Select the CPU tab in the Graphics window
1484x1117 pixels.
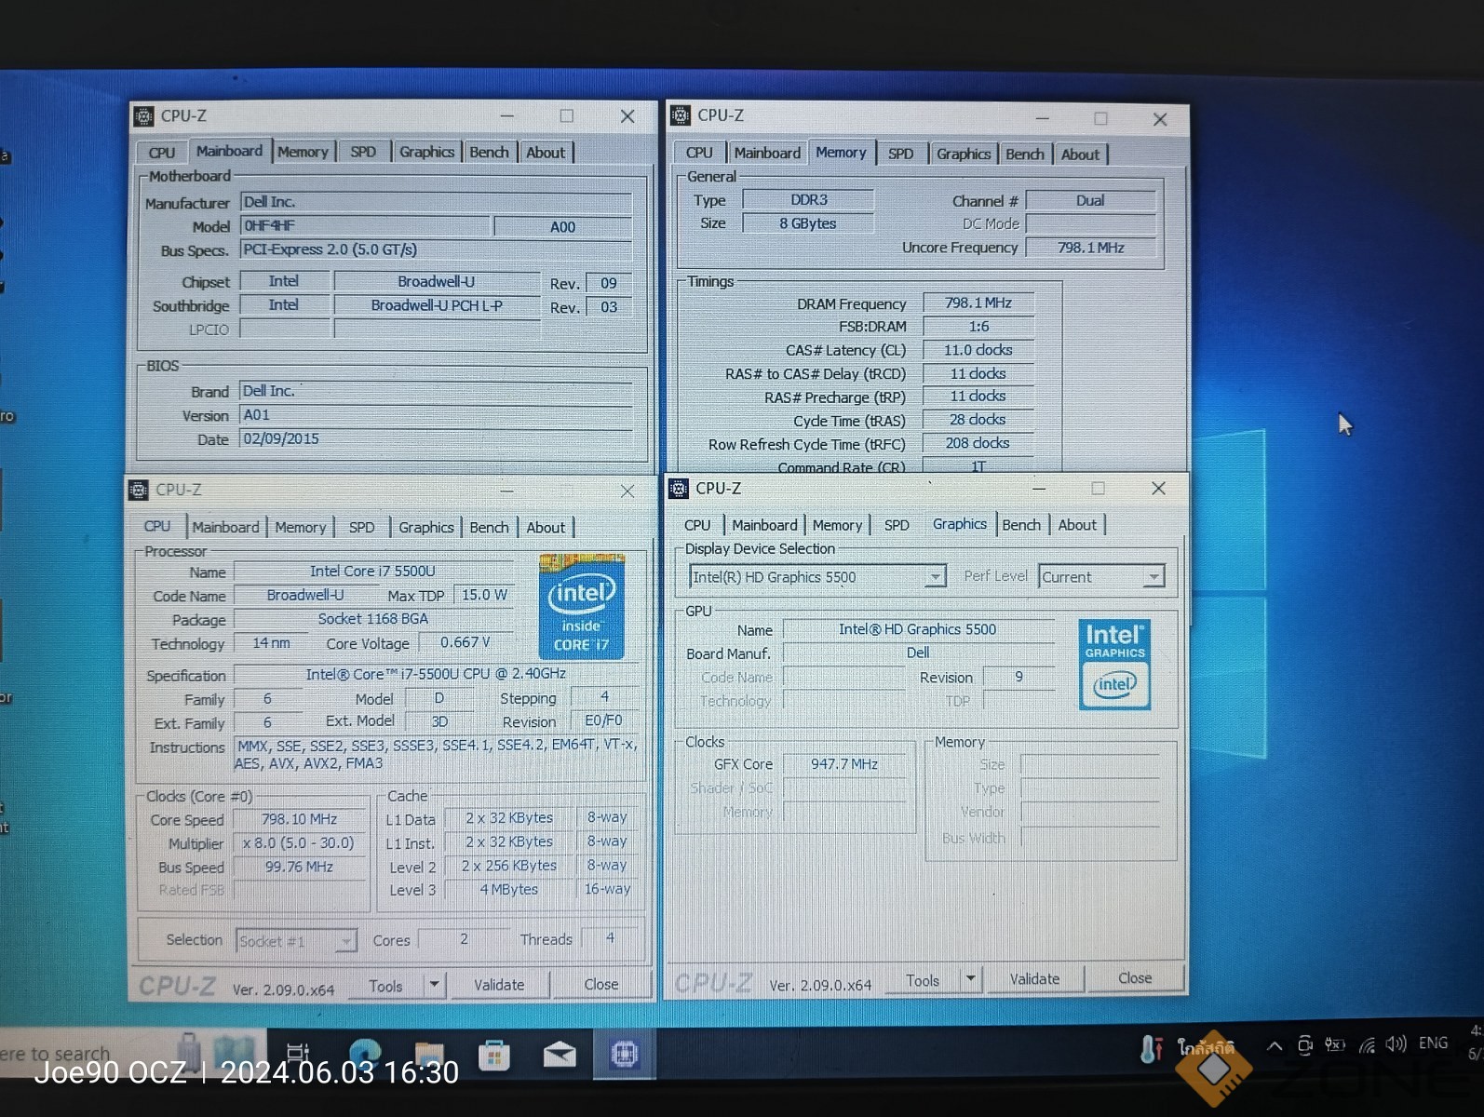coord(697,526)
